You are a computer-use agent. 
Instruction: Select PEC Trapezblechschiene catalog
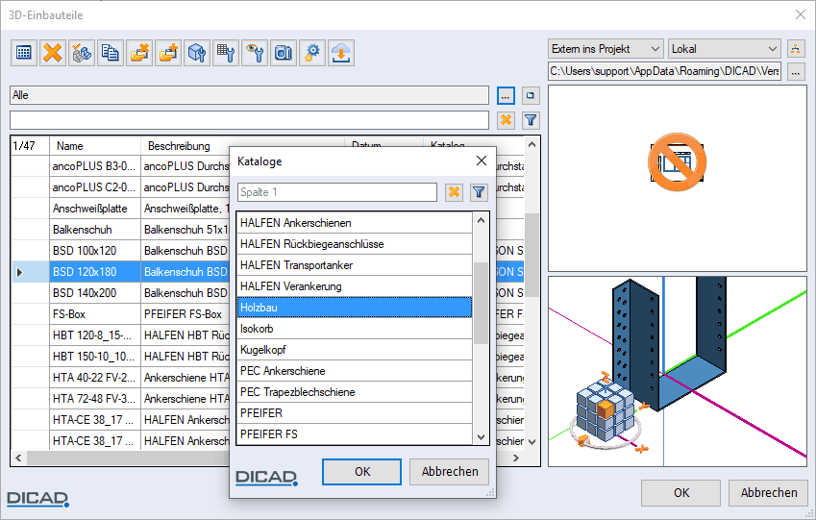coord(355,392)
